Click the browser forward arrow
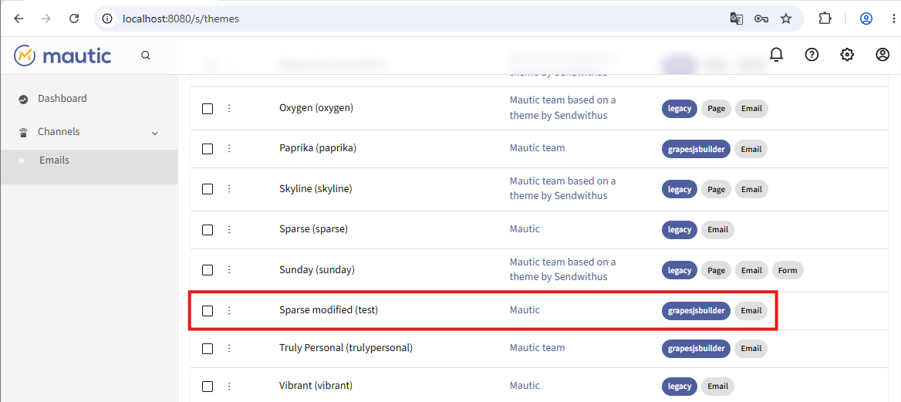The width and height of the screenshot is (901, 402). 46,19
